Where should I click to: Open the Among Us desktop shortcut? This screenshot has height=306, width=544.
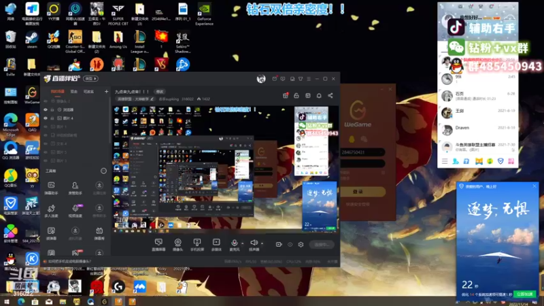(x=118, y=39)
